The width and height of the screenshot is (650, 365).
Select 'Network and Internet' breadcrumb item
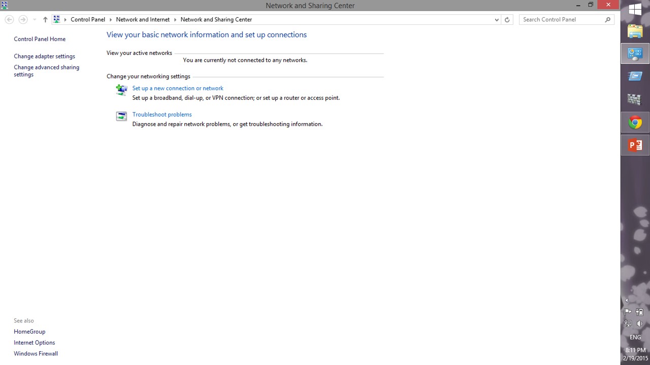(143, 20)
